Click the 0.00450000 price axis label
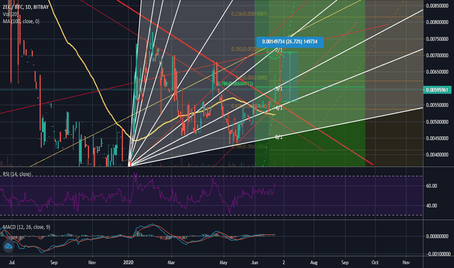 point(437,138)
